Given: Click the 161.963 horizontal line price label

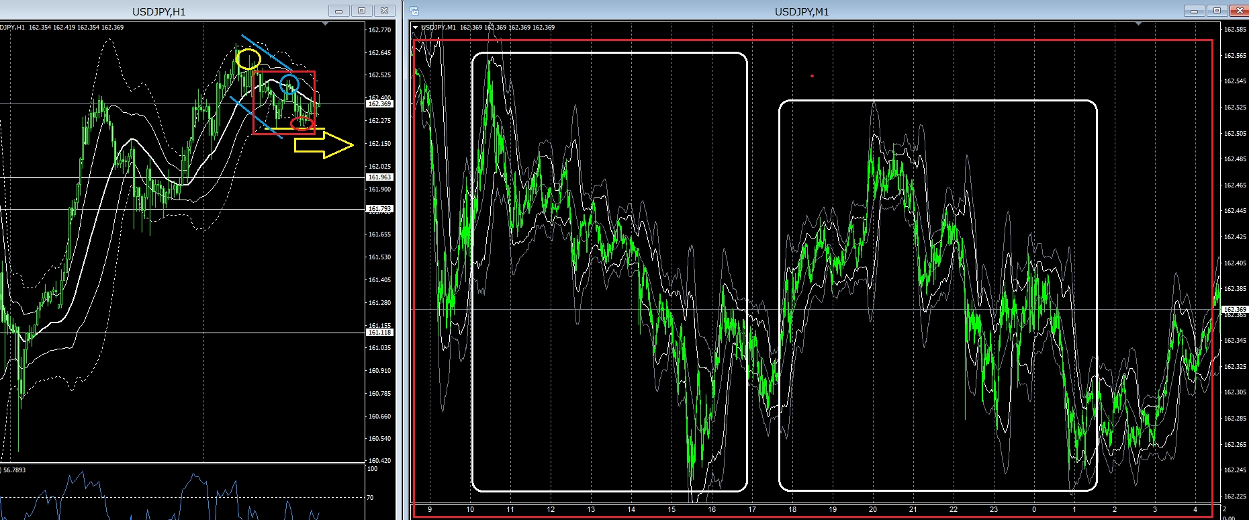Looking at the screenshot, I should pyautogui.click(x=379, y=177).
